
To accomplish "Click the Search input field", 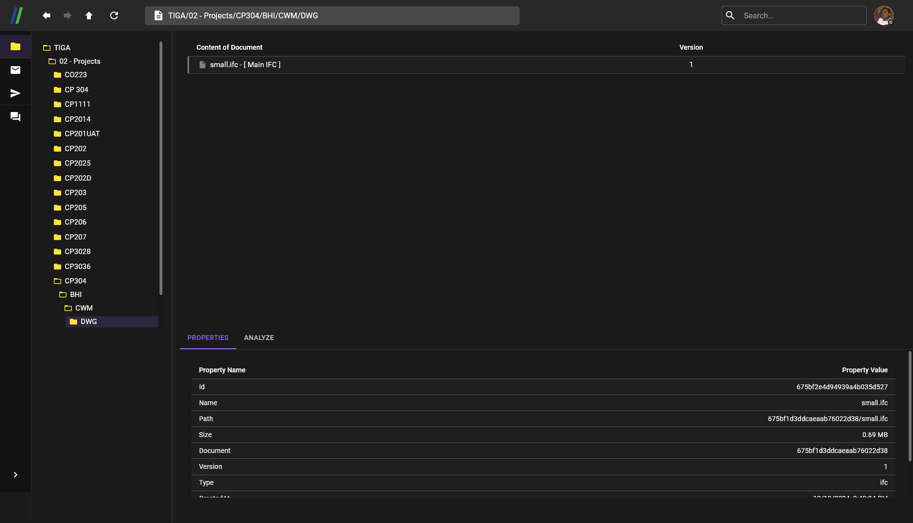I will 801,15.
